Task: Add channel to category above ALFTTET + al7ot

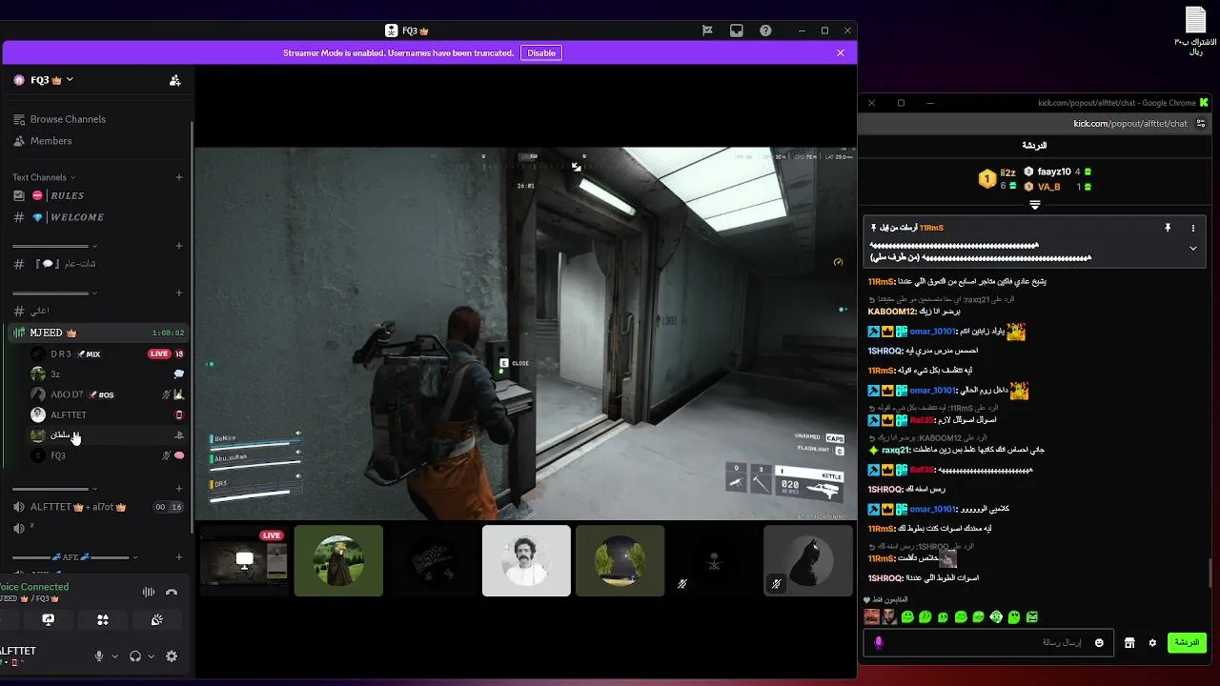Action: coord(179,489)
